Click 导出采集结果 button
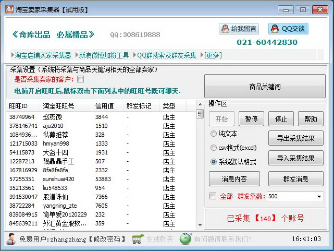 point(295,138)
